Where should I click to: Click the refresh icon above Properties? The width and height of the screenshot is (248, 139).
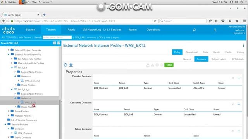65,65
